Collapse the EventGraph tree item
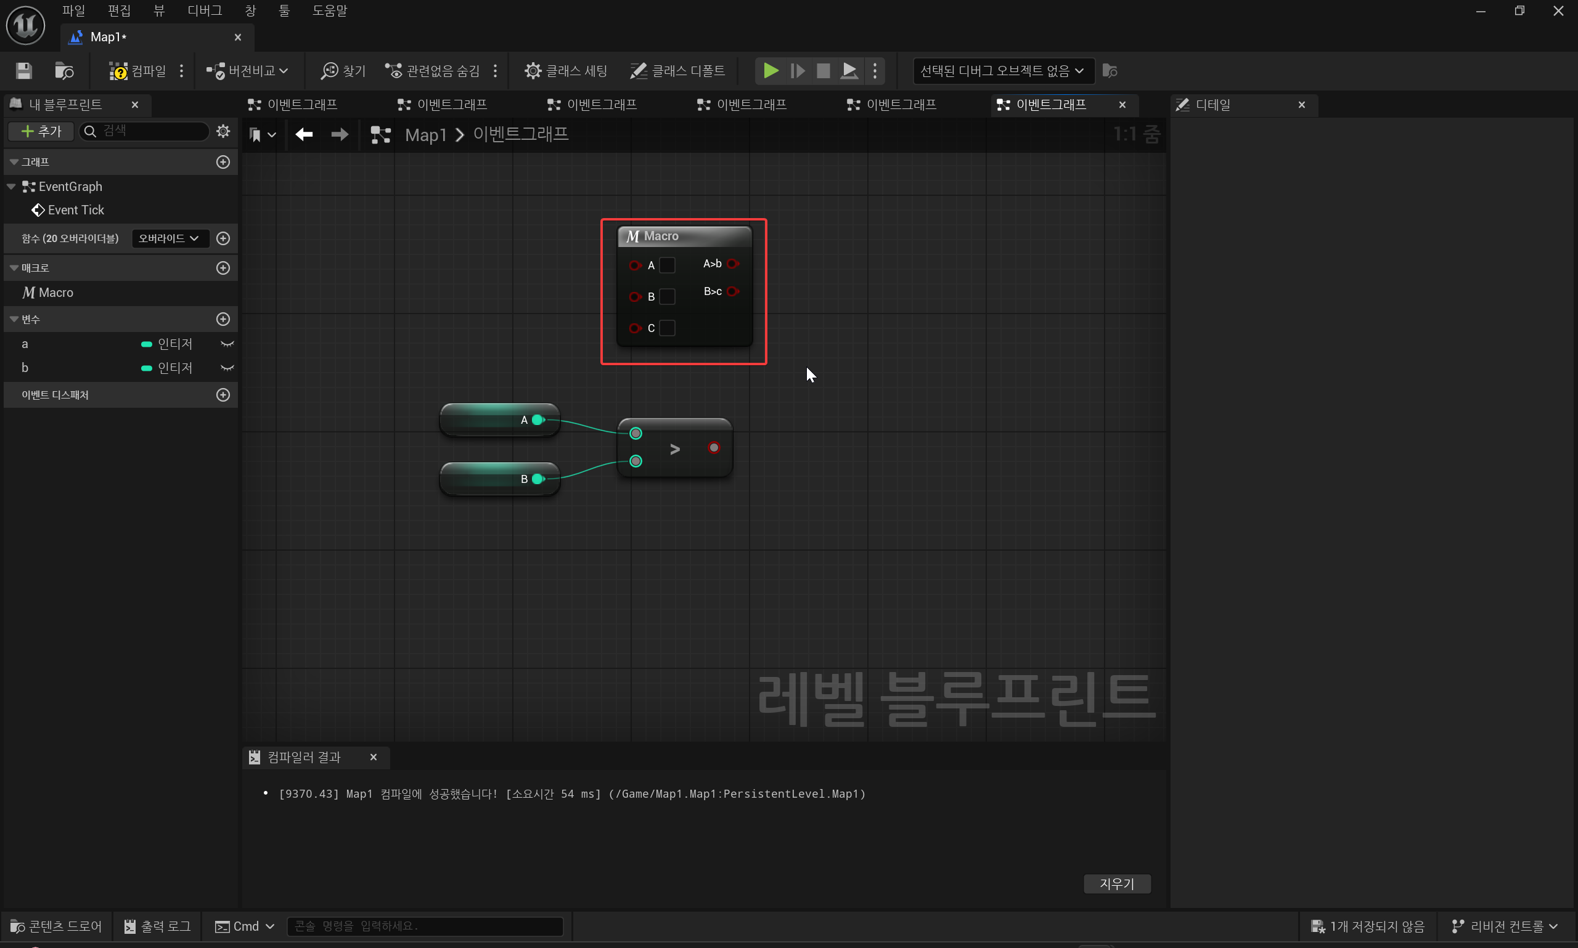 12,187
